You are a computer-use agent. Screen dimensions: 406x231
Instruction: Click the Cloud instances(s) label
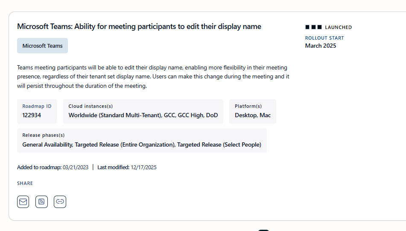click(x=91, y=106)
